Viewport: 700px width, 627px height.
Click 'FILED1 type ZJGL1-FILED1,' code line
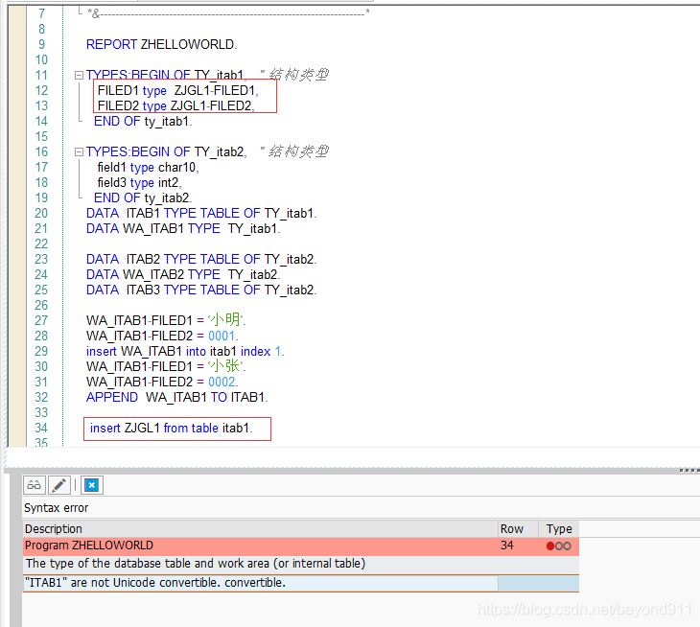178,90
